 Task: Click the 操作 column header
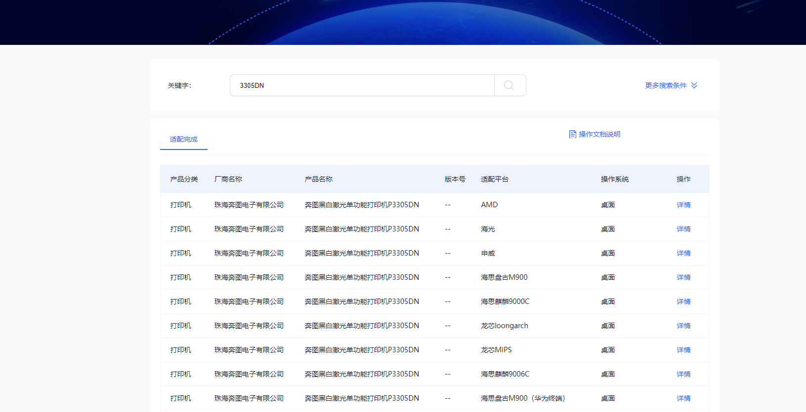[x=683, y=179]
